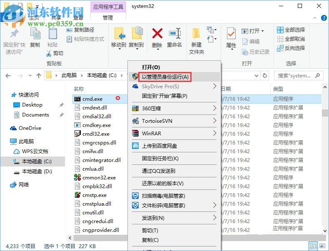Open Desktop in the navigation pane
The height and width of the screenshot is (251, 329).
32,104
